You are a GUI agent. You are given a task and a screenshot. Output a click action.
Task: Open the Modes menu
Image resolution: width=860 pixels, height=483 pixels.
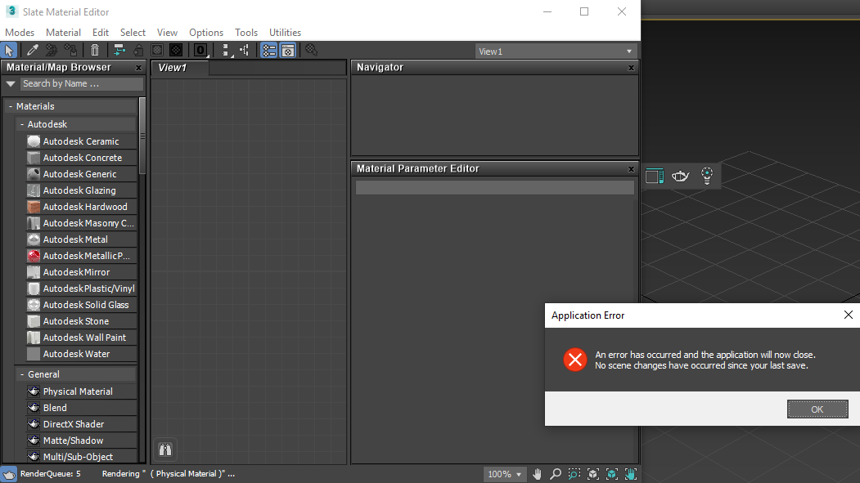[20, 33]
